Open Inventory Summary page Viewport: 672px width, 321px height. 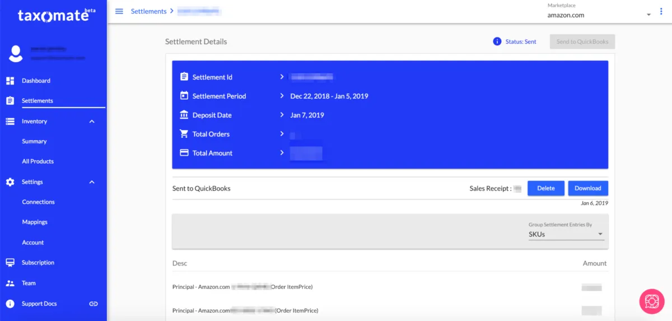(34, 141)
